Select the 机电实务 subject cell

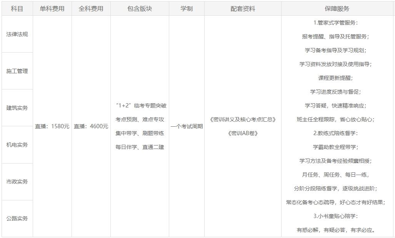(x=17, y=145)
